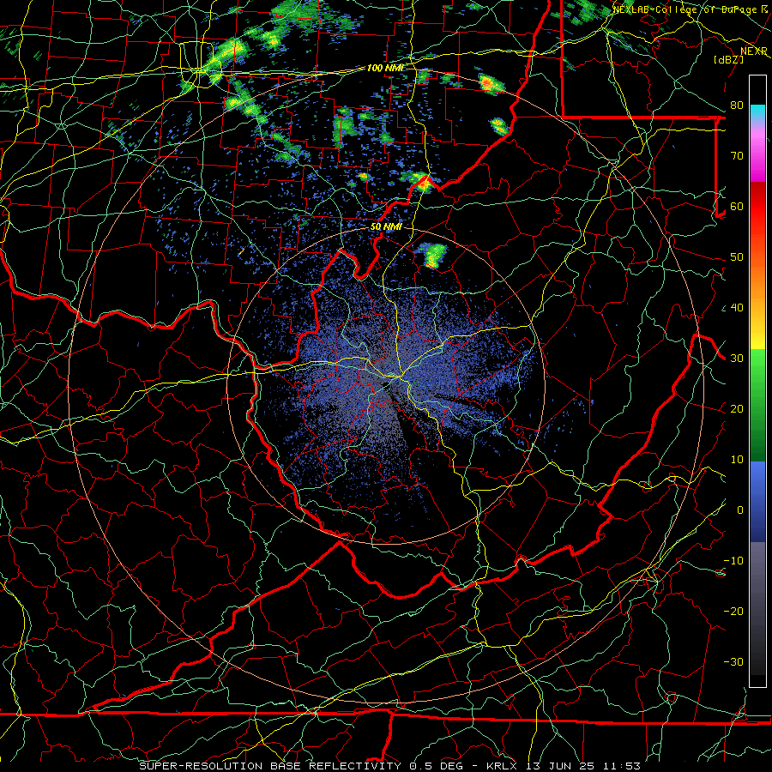Click the 40 value on the dBZ scale
772x772 pixels.
click(x=737, y=308)
